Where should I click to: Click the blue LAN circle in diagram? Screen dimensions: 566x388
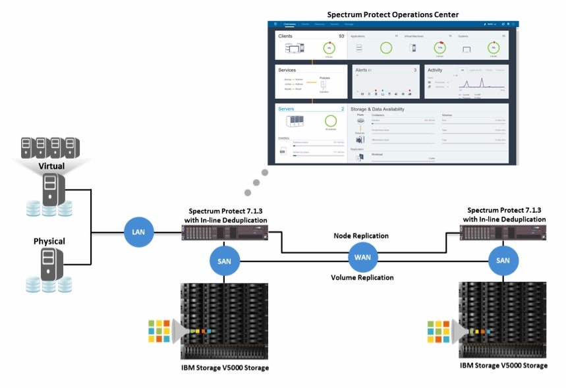[138, 232]
